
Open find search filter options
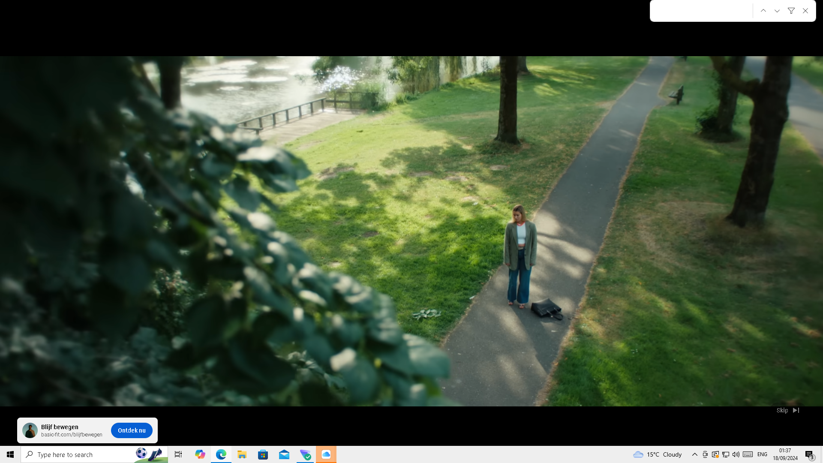tap(791, 11)
